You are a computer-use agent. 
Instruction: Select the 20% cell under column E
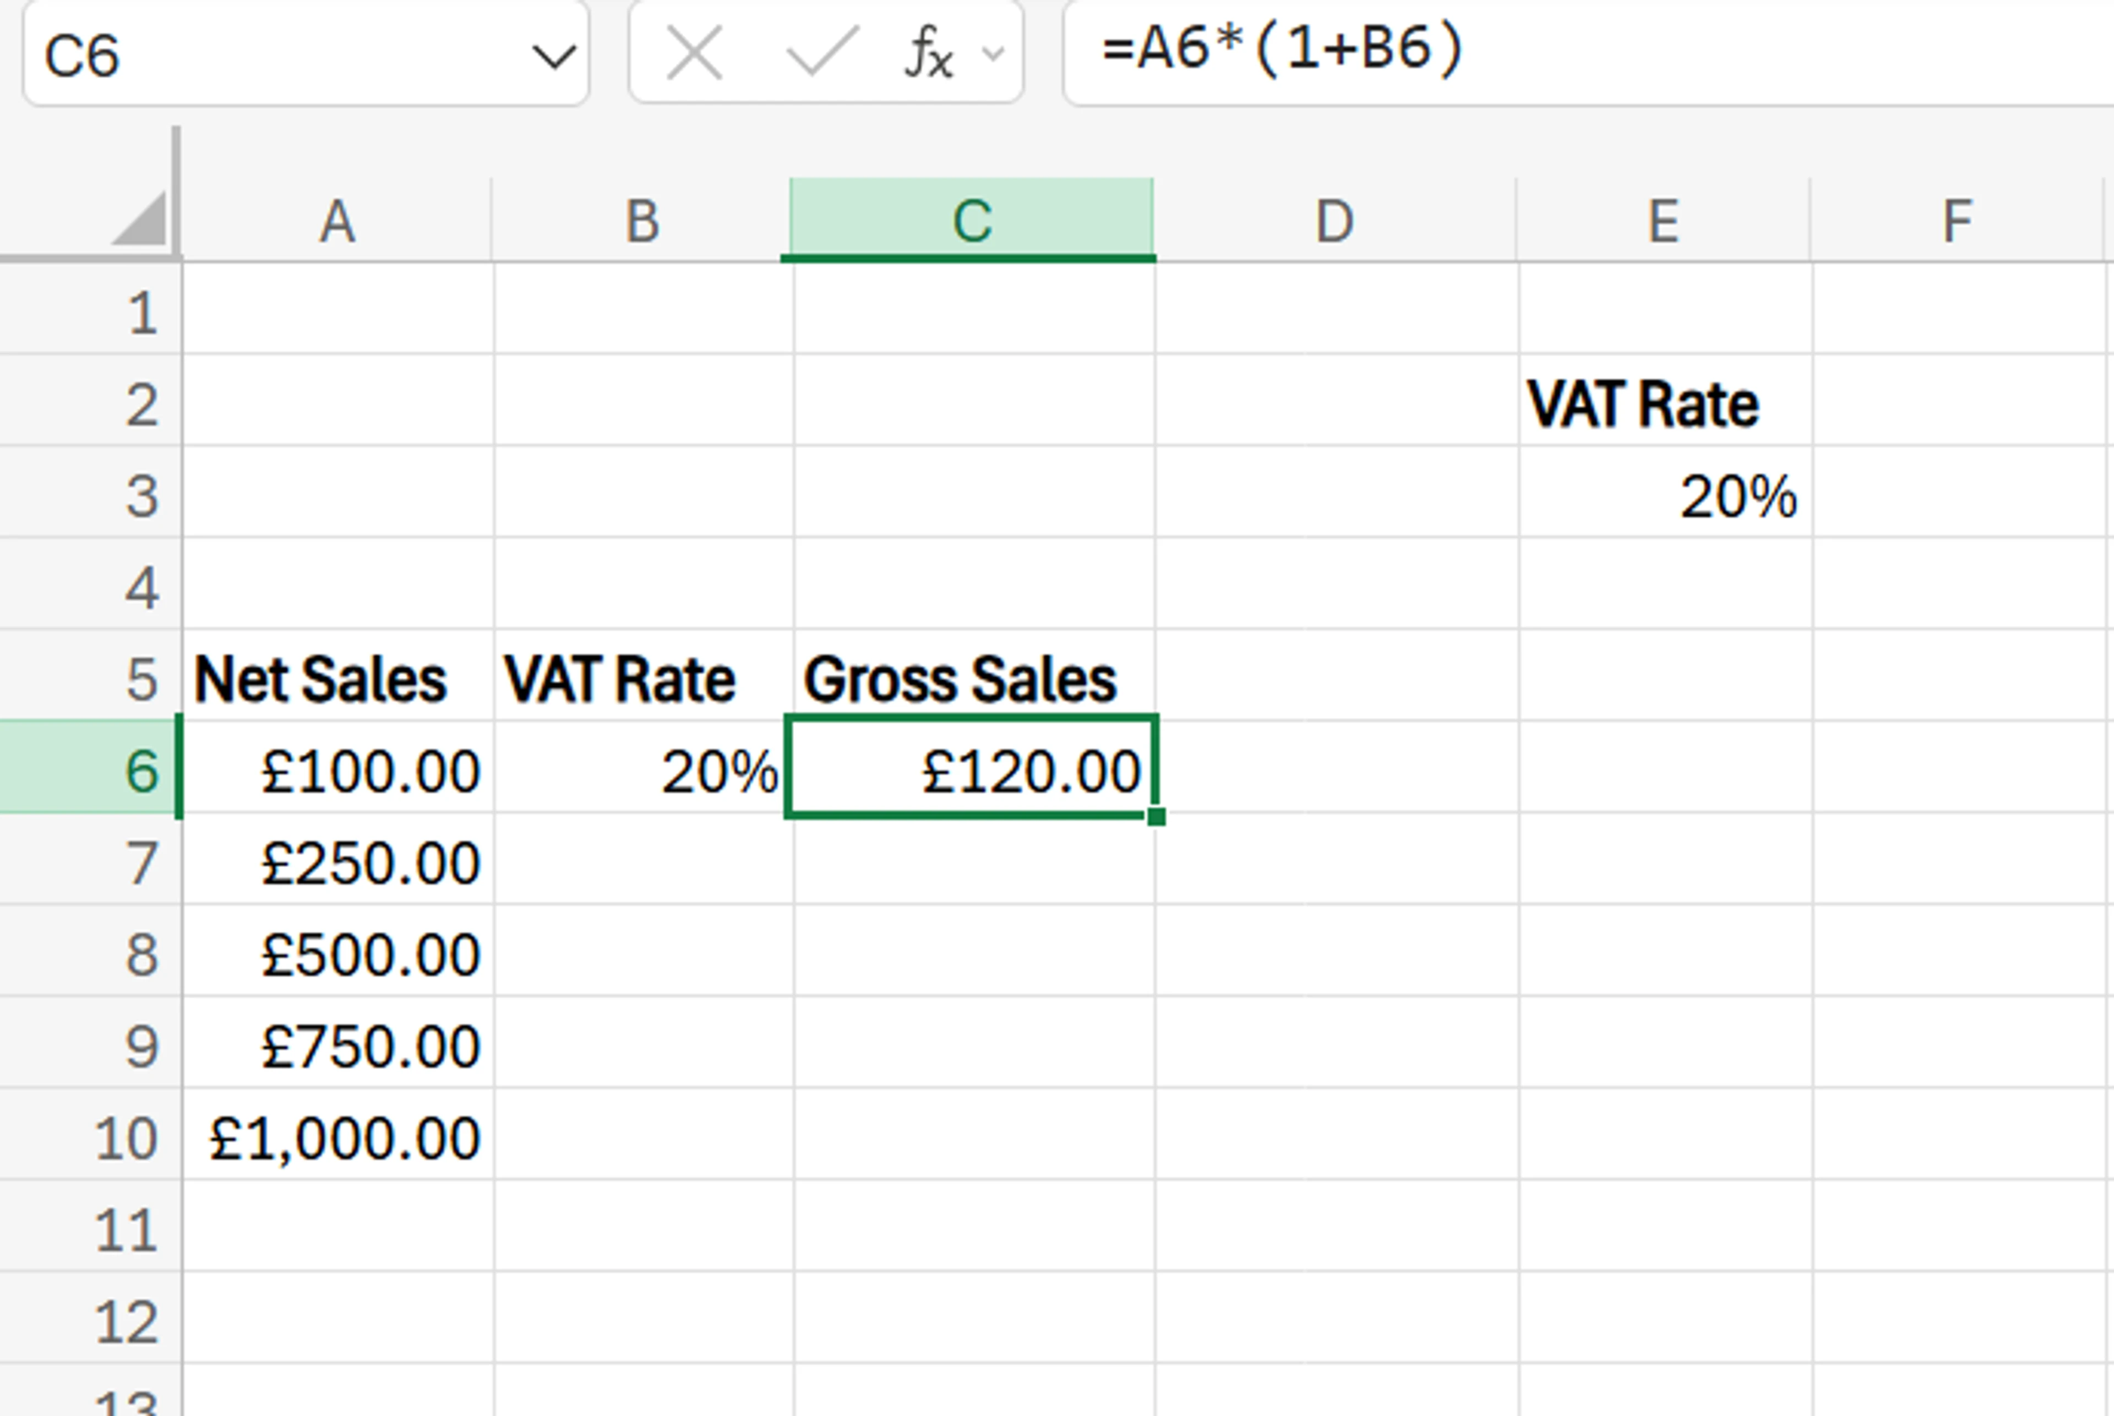[1664, 496]
